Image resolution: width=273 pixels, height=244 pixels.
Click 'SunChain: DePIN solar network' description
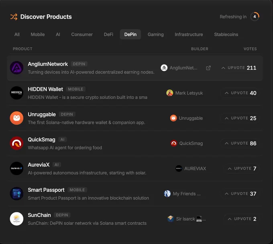click(x=87, y=223)
